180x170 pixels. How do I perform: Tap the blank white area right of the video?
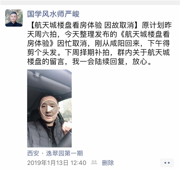[125, 108]
